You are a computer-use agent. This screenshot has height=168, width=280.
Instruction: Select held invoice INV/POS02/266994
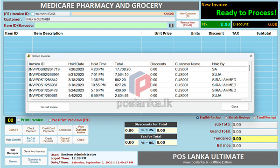138,75
